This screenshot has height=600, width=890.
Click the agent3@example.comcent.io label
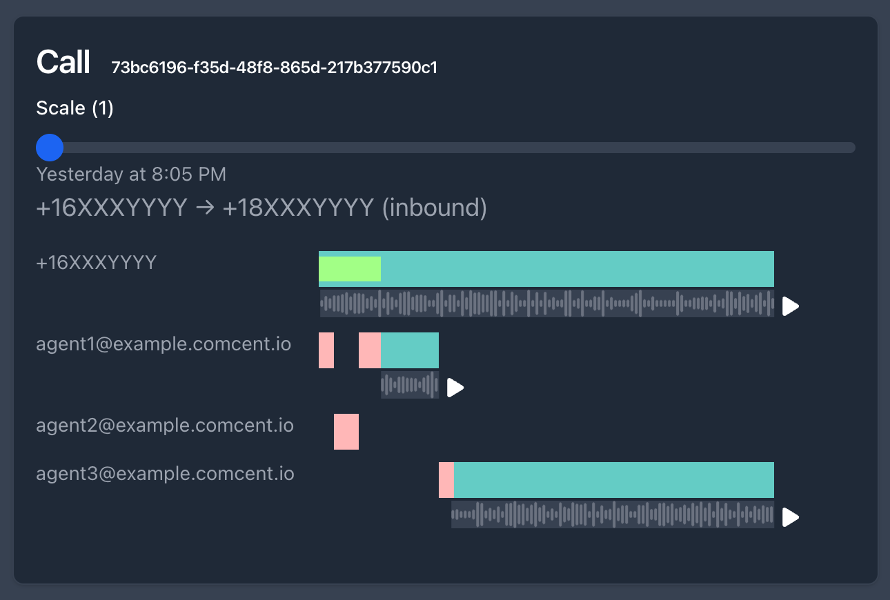(x=165, y=474)
